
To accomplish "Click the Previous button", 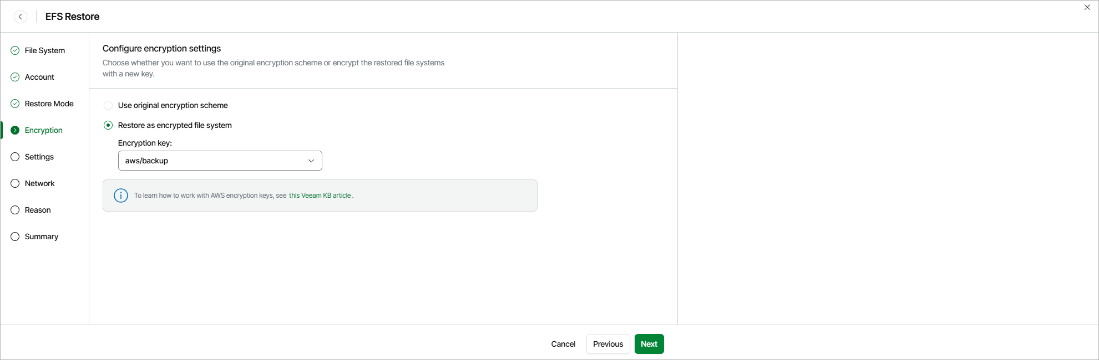I will pos(608,344).
